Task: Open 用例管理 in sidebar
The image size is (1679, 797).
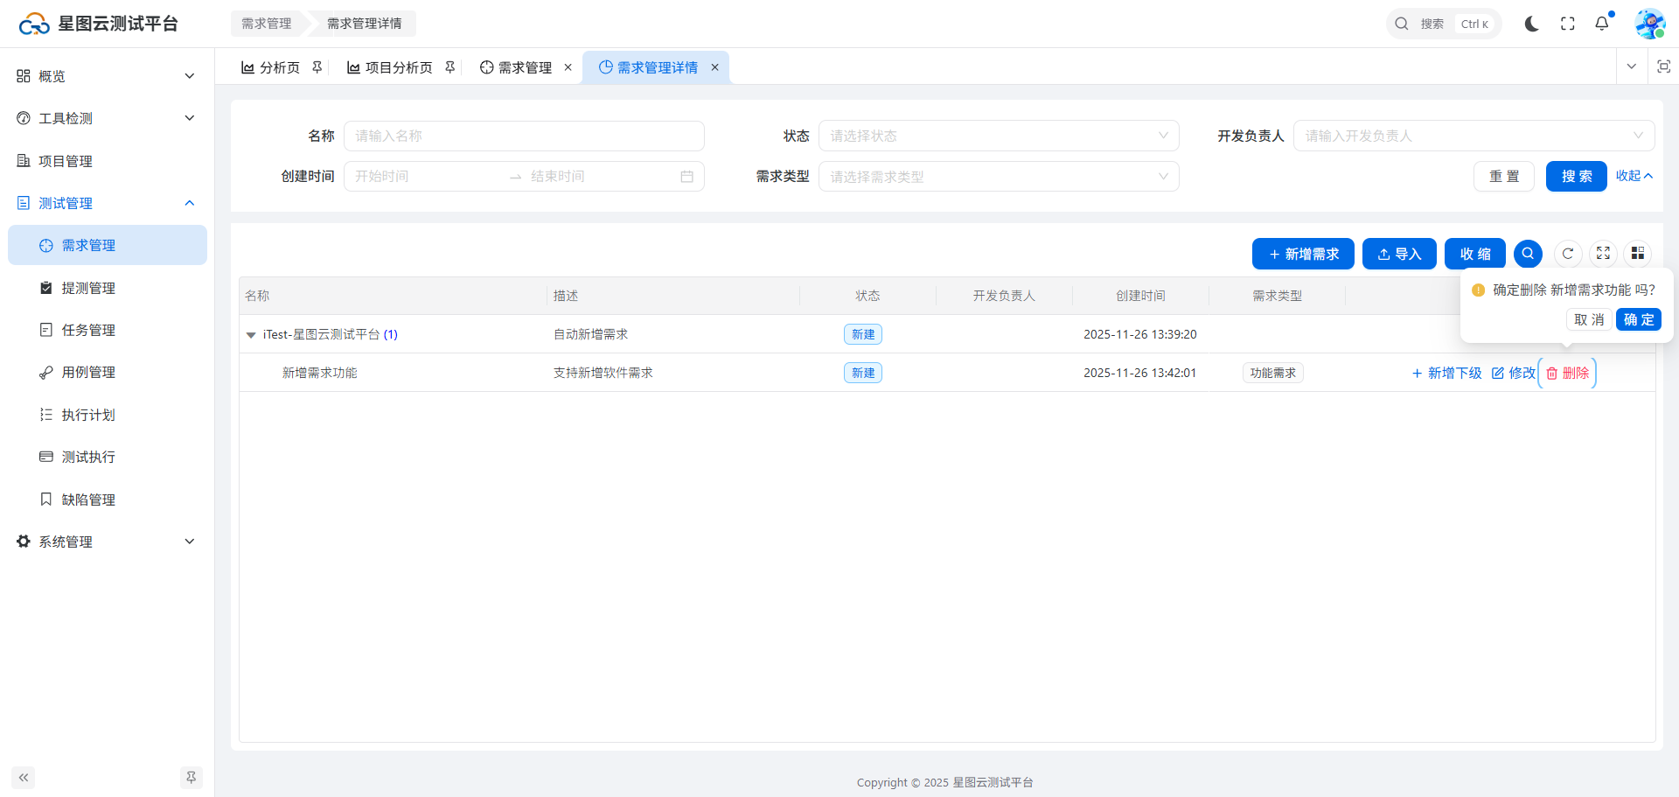Action: tap(88, 373)
